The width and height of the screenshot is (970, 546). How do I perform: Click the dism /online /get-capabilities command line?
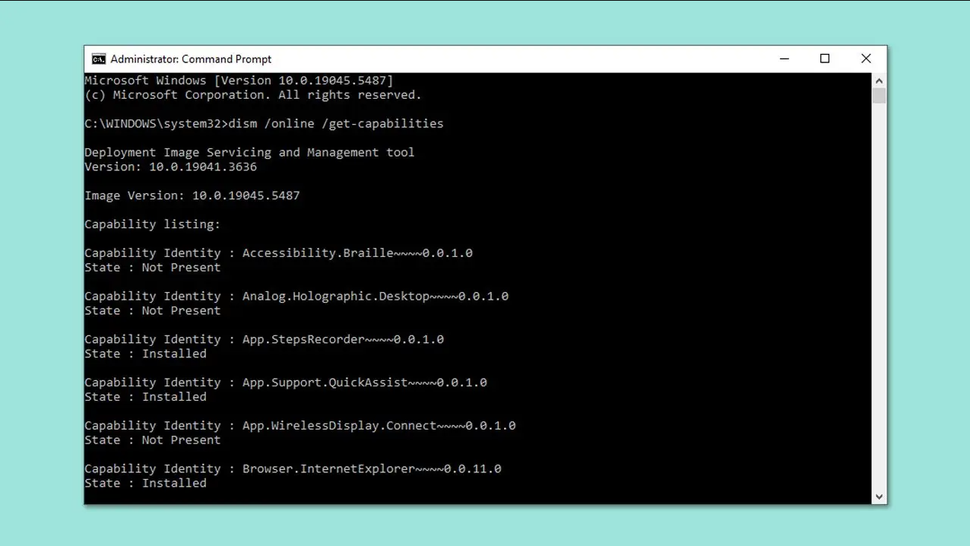(x=335, y=123)
